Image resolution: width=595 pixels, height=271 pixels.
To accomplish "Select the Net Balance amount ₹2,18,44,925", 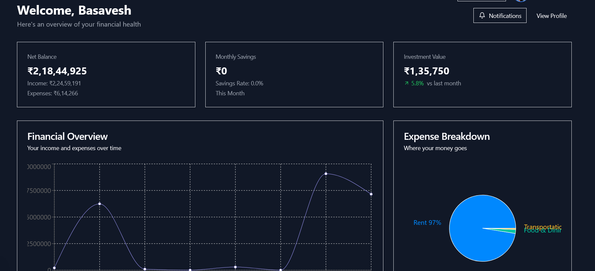I will click(57, 71).
